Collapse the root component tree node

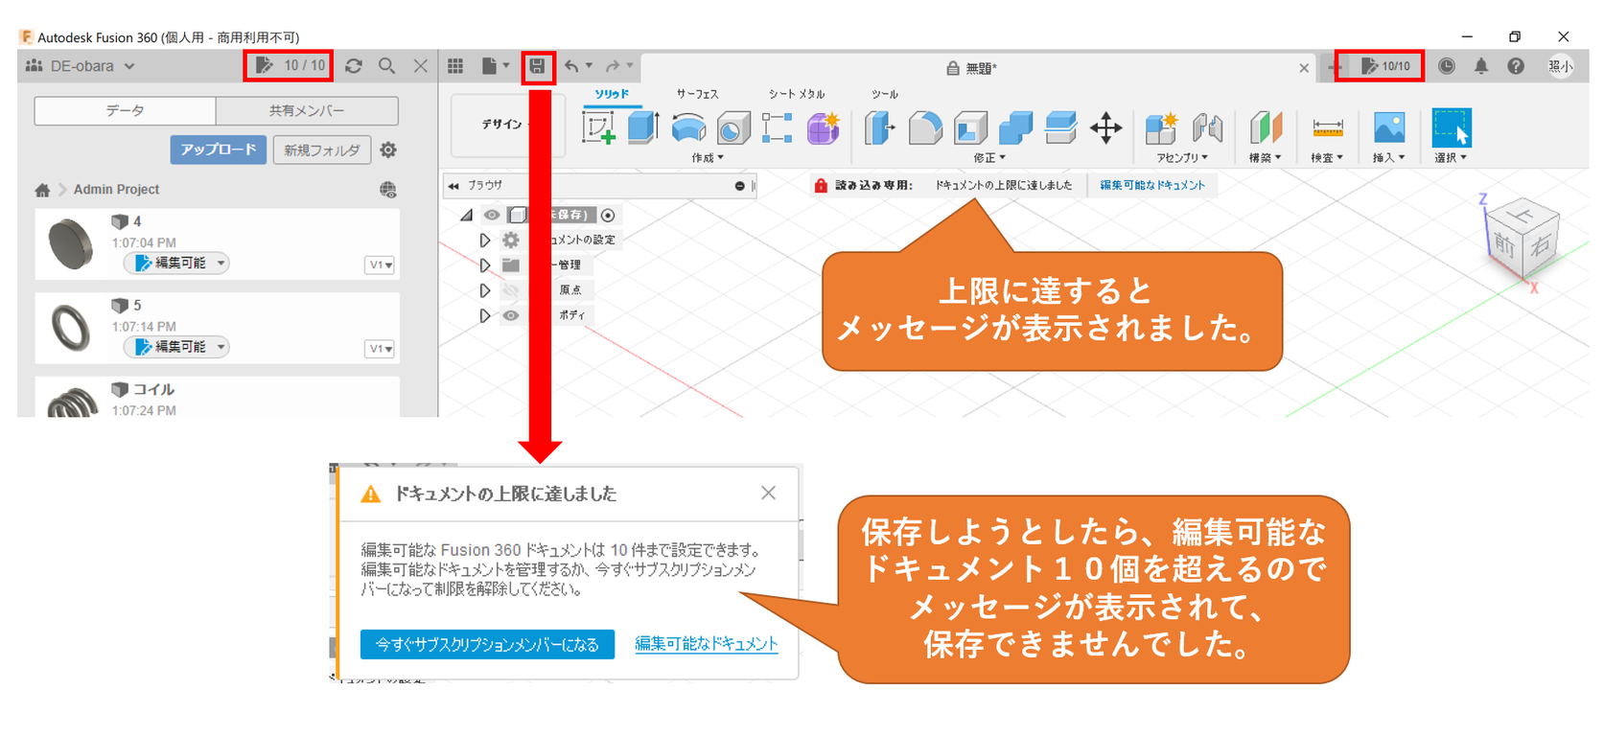tap(467, 215)
